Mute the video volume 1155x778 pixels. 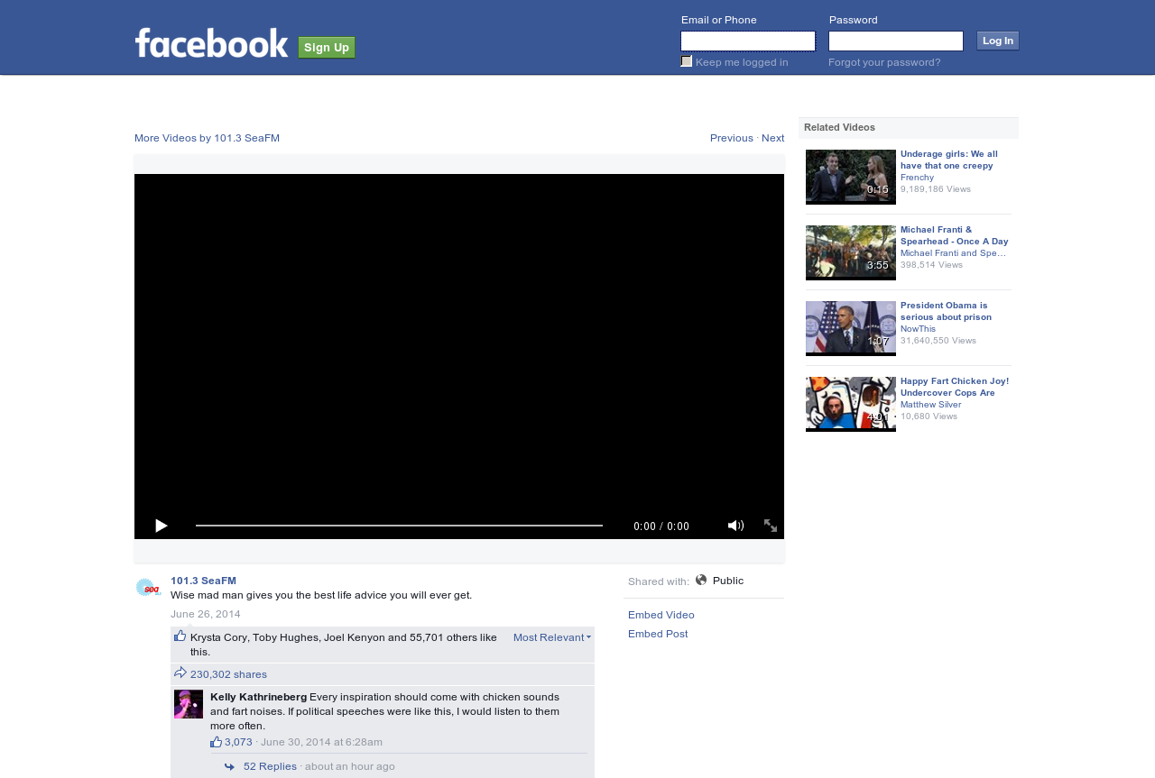tap(735, 526)
